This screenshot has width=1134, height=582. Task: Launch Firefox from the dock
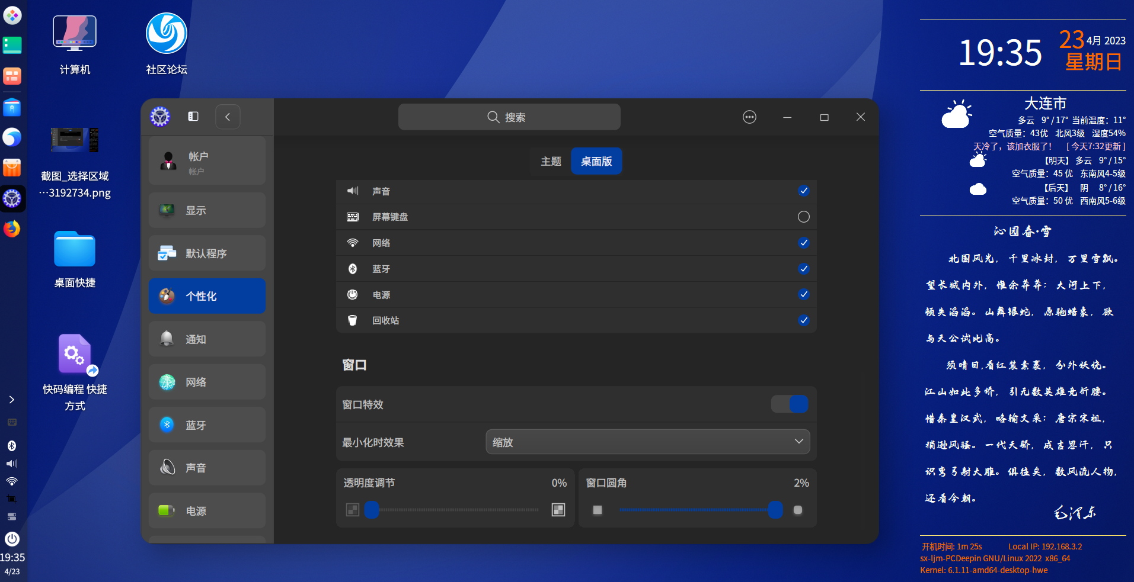[12, 229]
